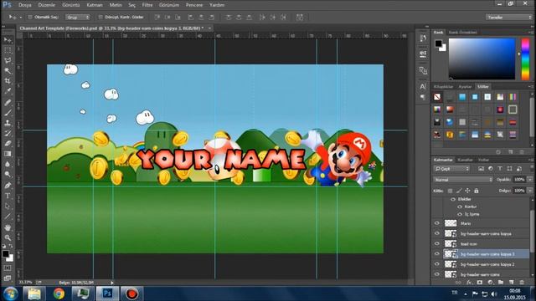Select the History Brush tool

tap(8, 133)
